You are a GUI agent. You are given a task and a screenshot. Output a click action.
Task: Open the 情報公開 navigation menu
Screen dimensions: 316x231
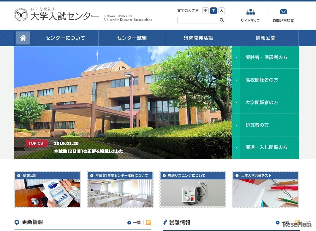265,38
